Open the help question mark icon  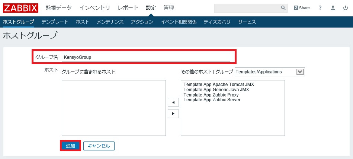click(320, 8)
